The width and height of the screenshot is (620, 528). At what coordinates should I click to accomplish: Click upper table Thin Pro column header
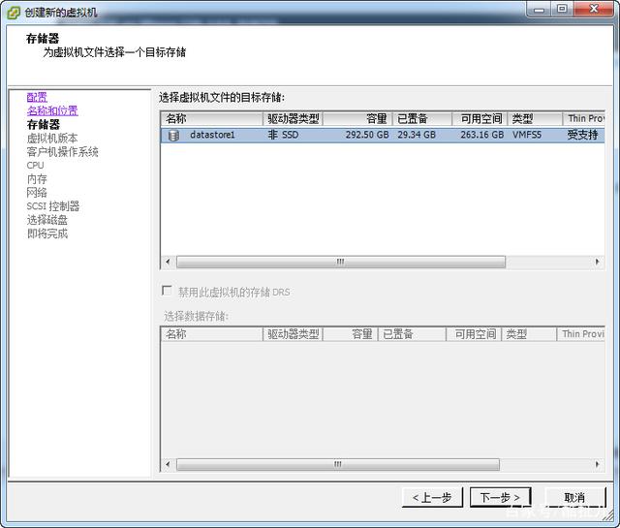584,118
